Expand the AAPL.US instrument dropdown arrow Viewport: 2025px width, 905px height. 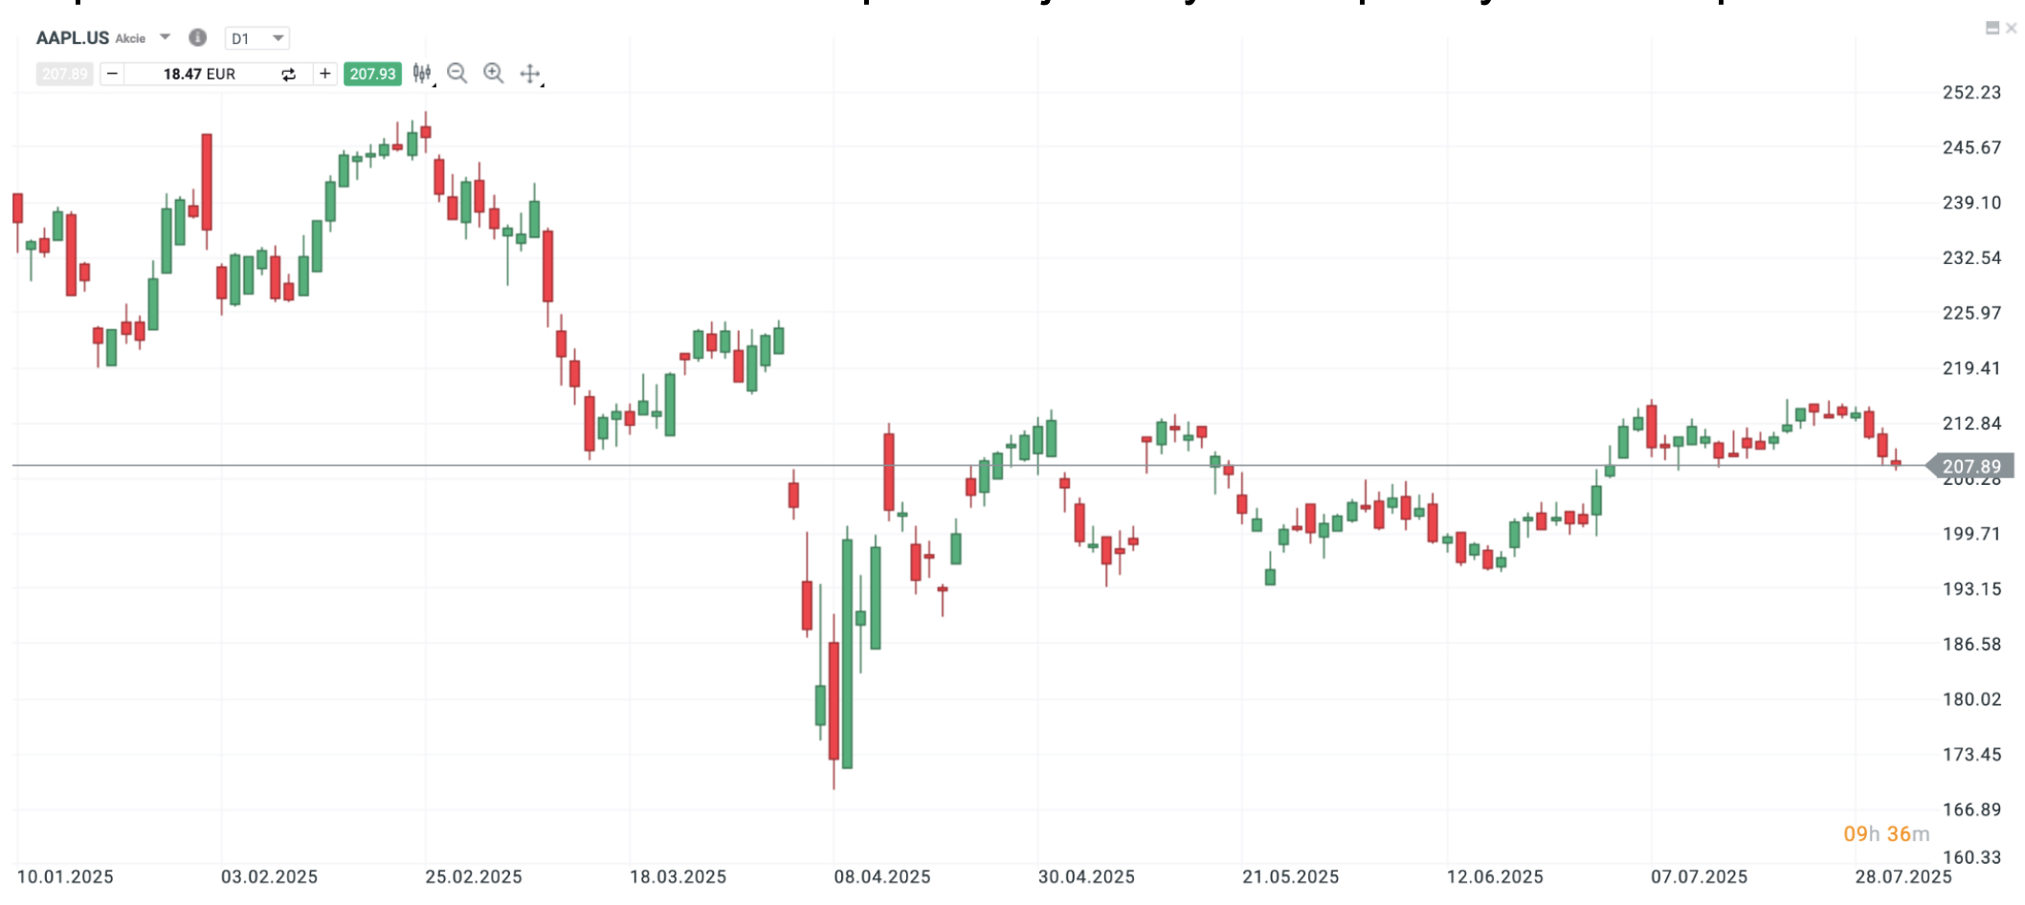click(166, 37)
